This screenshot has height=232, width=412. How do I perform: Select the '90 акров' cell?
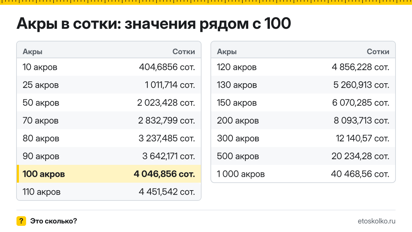[41, 156]
